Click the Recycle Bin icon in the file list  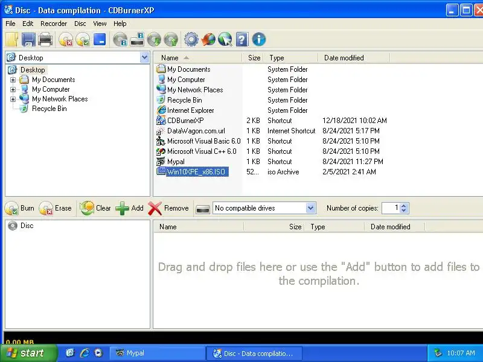point(161,100)
